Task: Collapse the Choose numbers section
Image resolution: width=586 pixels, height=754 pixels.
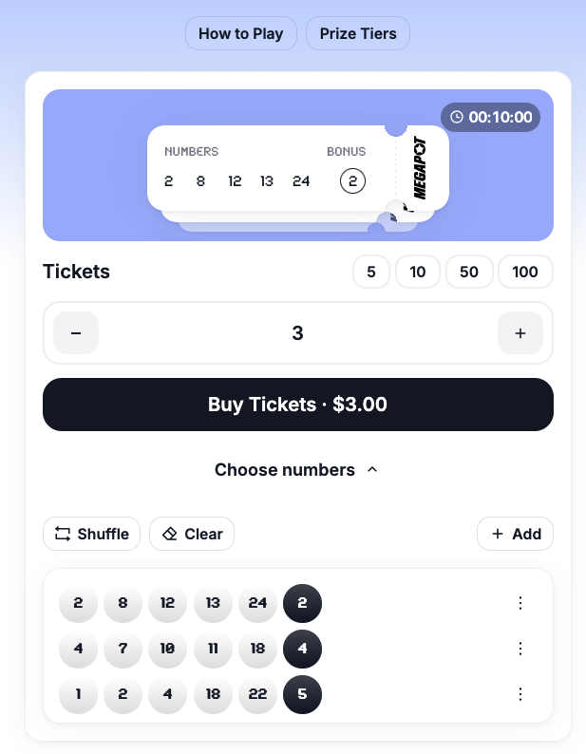Action: click(x=297, y=470)
